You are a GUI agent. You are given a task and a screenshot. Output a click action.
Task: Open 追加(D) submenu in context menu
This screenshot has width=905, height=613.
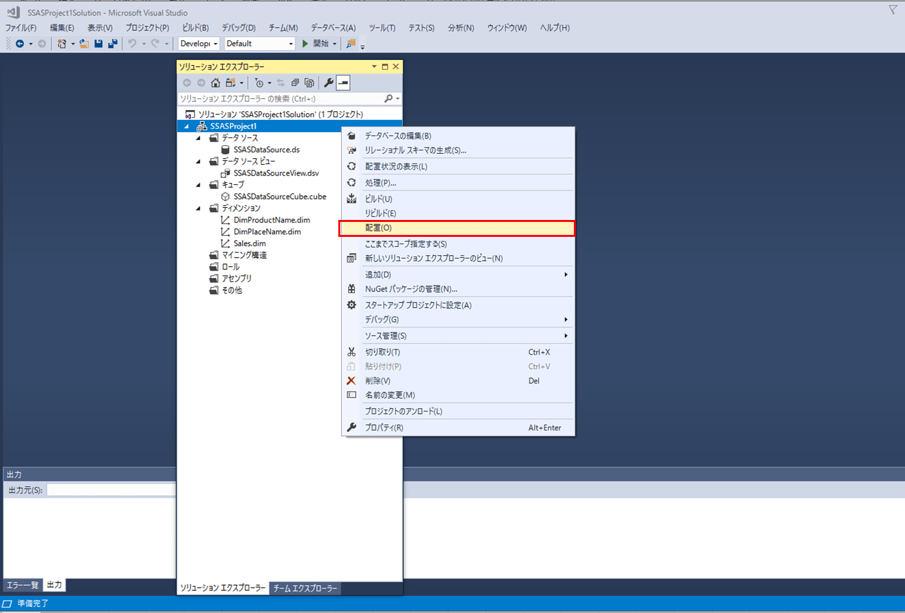coord(458,275)
